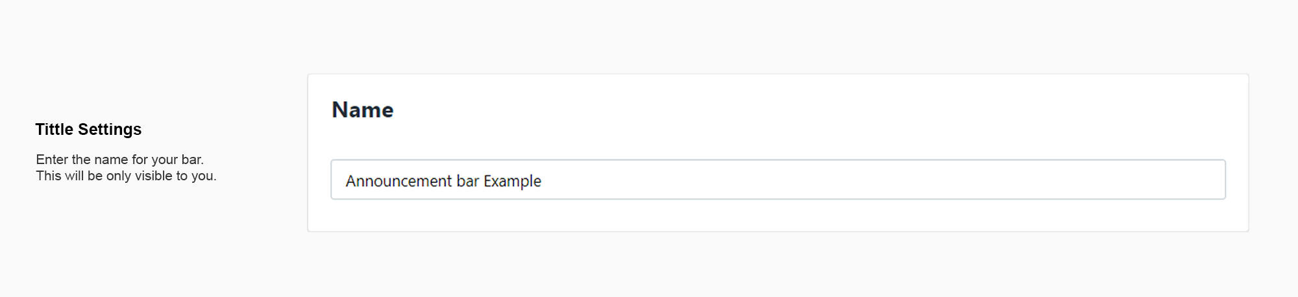Click the word "bar" inside the name field
Image resolution: width=1298 pixels, height=297 pixels.
coord(467,181)
